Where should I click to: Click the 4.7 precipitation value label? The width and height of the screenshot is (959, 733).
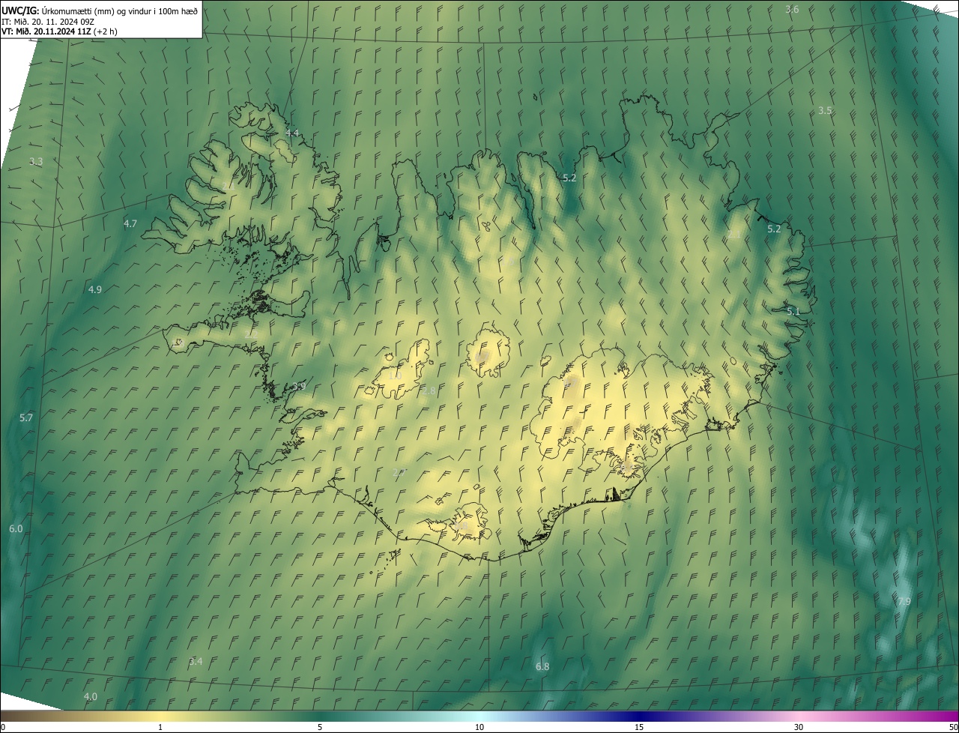tap(130, 223)
